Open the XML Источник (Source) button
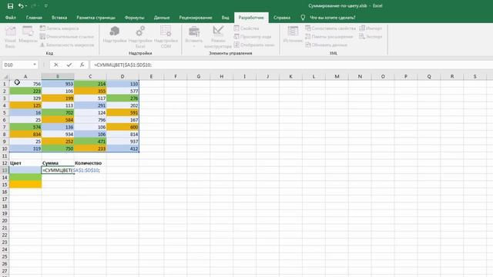 [x=293, y=35]
